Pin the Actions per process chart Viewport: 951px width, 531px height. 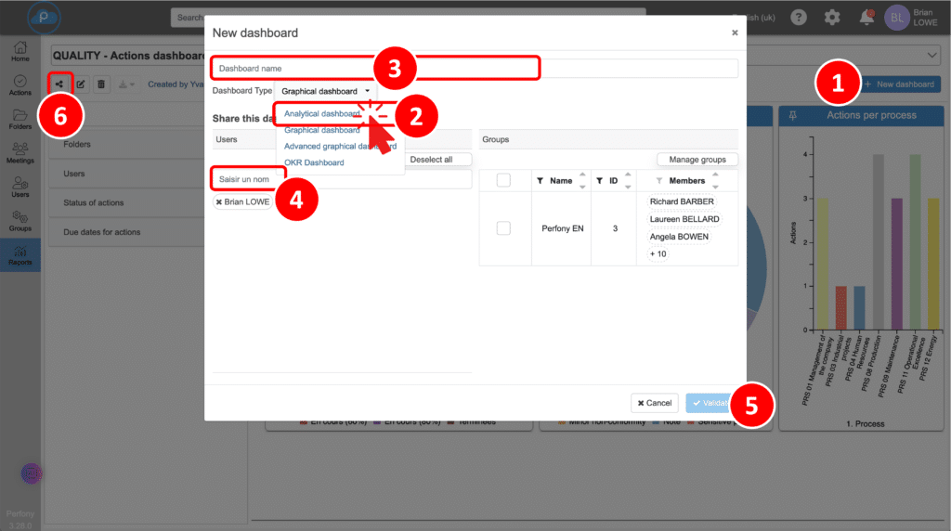click(792, 115)
